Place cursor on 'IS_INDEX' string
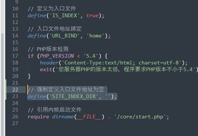 (65, 16)
